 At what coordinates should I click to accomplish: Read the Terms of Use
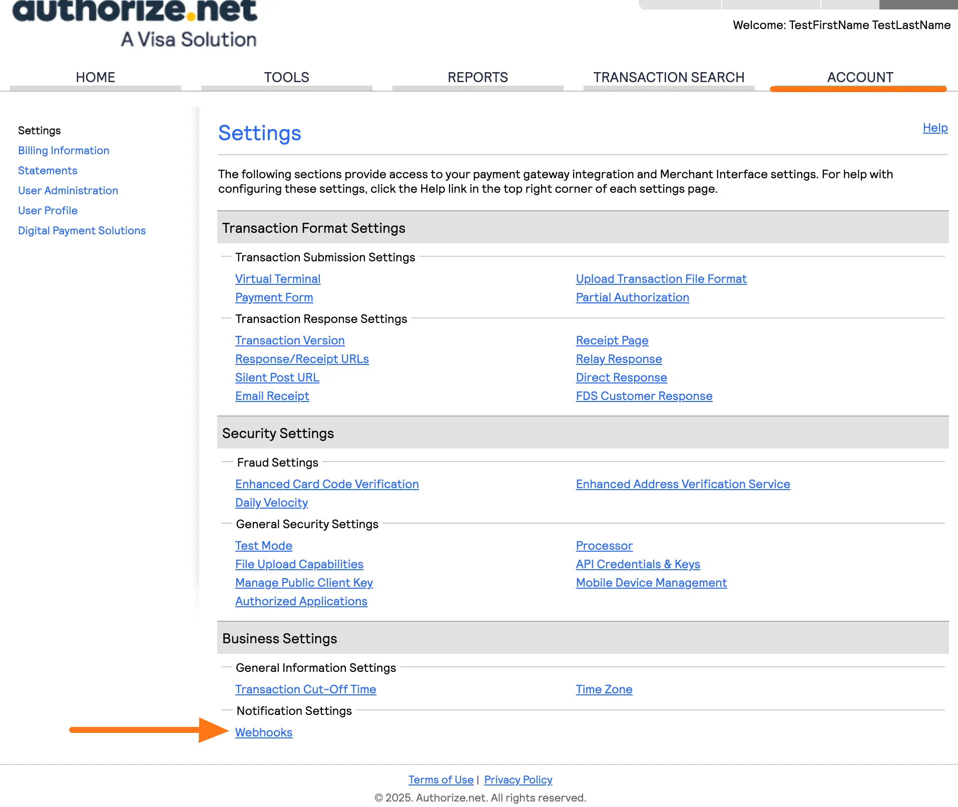(x=440, y=779)
